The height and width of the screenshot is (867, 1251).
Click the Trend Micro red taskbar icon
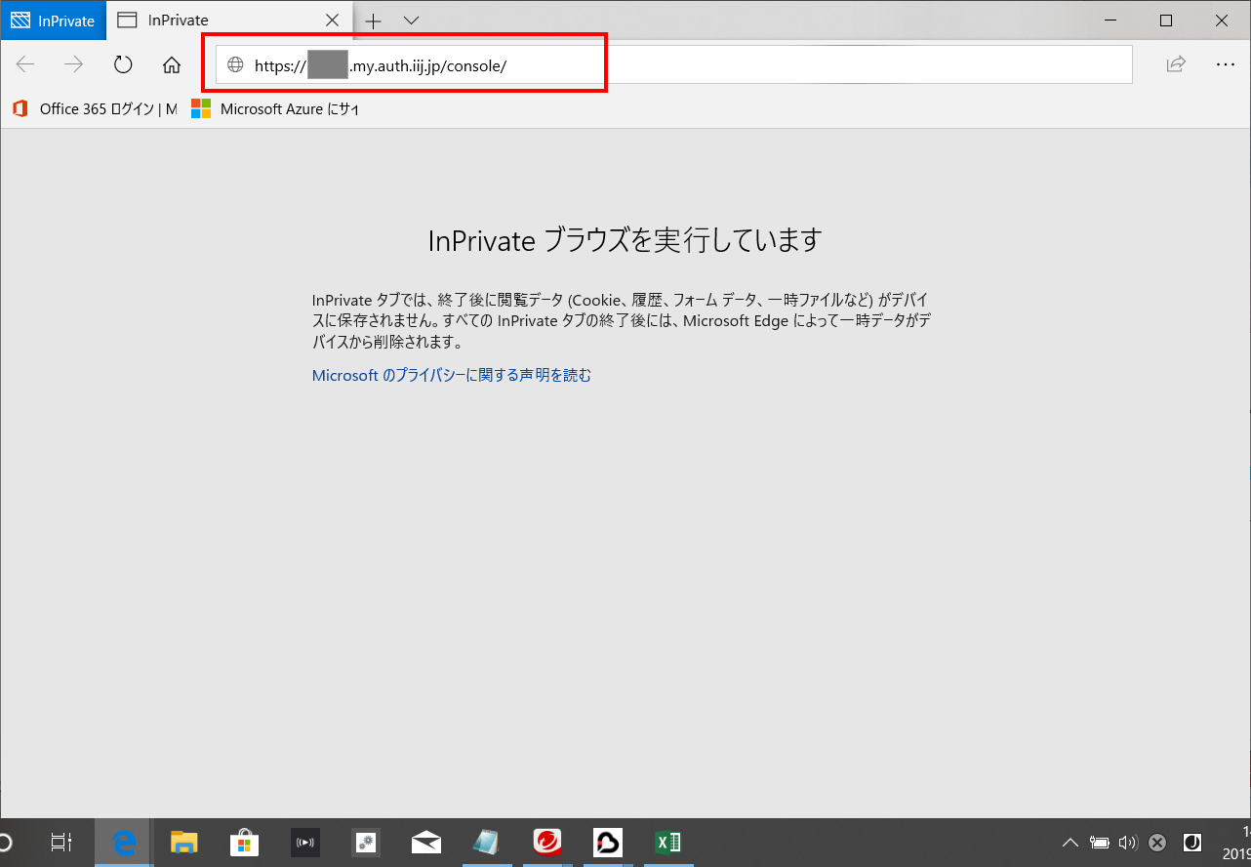click(547, 843)
